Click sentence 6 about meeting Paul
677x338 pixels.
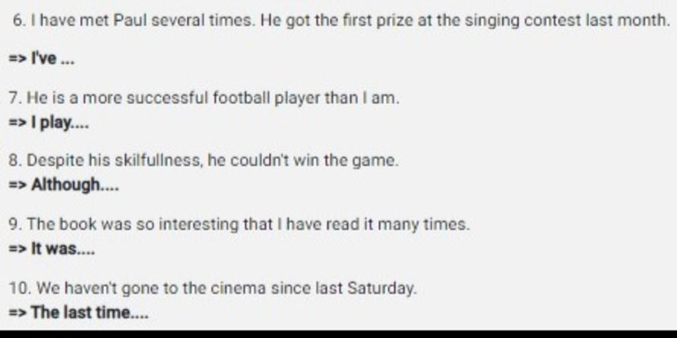[341, 21]
